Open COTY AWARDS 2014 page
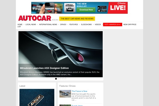 pyautogui.click(x=113, y=24)
